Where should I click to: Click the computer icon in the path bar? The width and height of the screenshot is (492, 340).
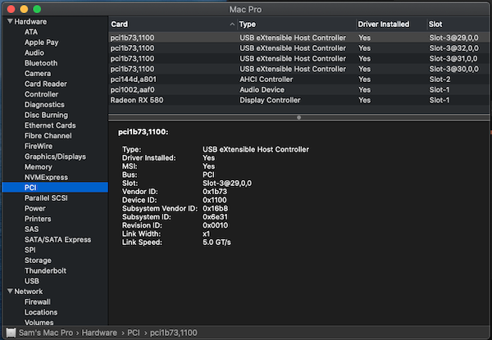pyautogui.click(x=11, y=333)
